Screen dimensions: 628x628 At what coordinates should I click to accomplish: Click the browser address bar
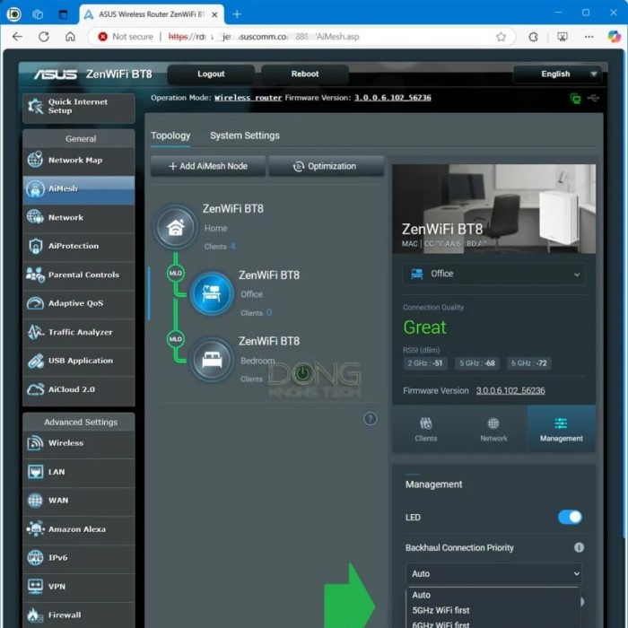[301, 37]
